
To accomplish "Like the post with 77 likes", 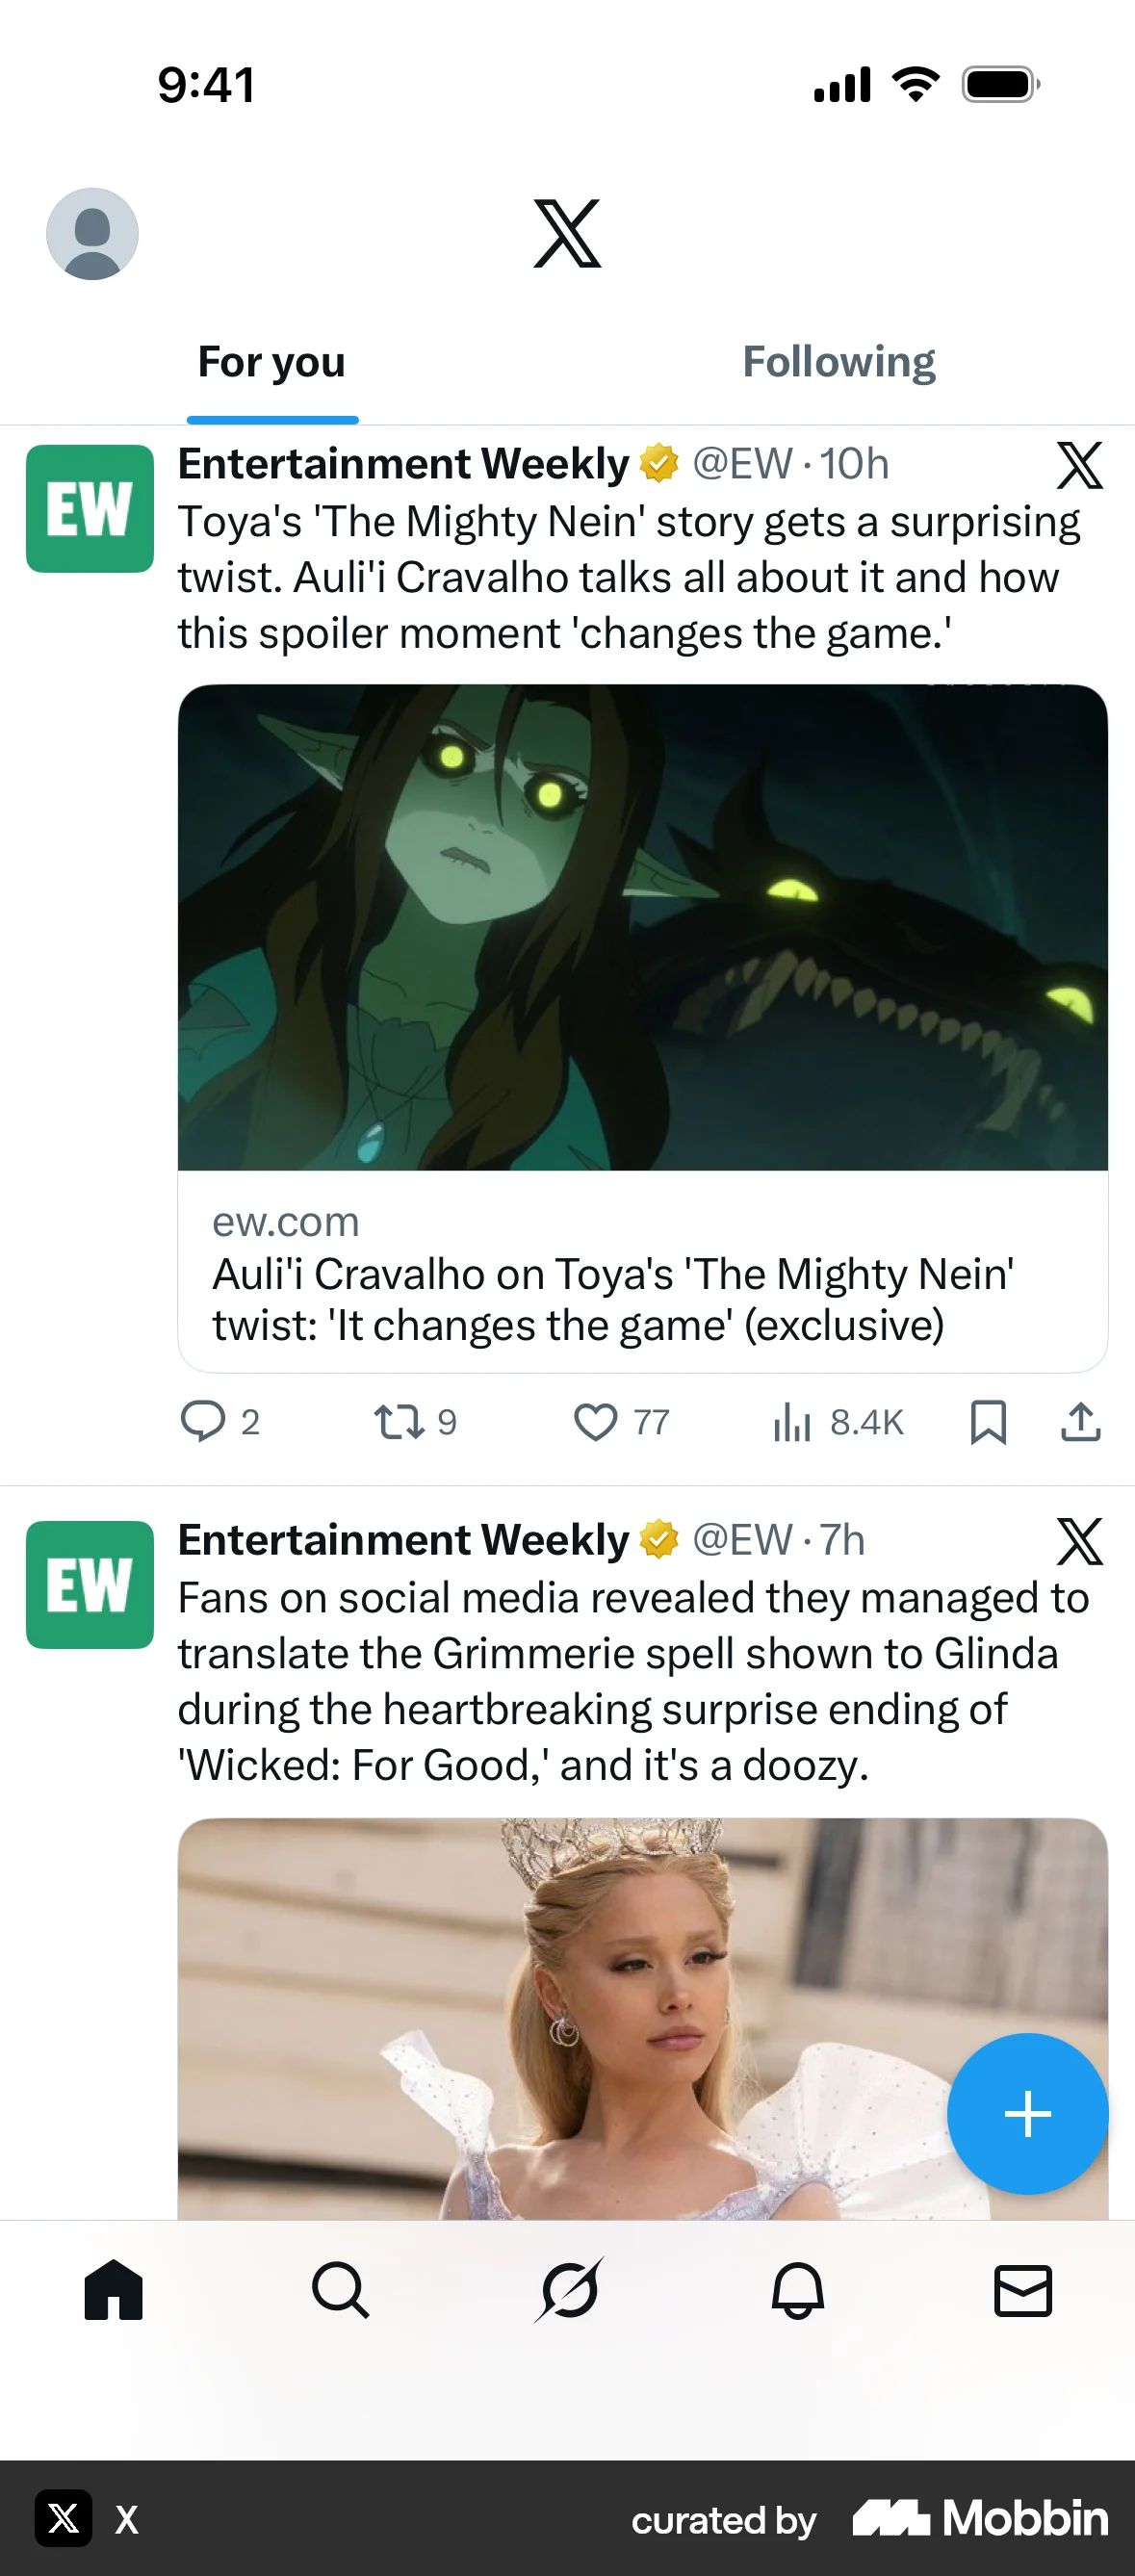I will pyautogui.click(x=621, y=1421).
